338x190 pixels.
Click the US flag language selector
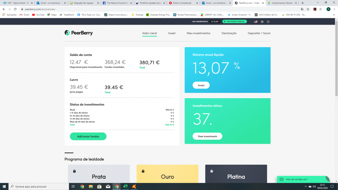point(256,22)
